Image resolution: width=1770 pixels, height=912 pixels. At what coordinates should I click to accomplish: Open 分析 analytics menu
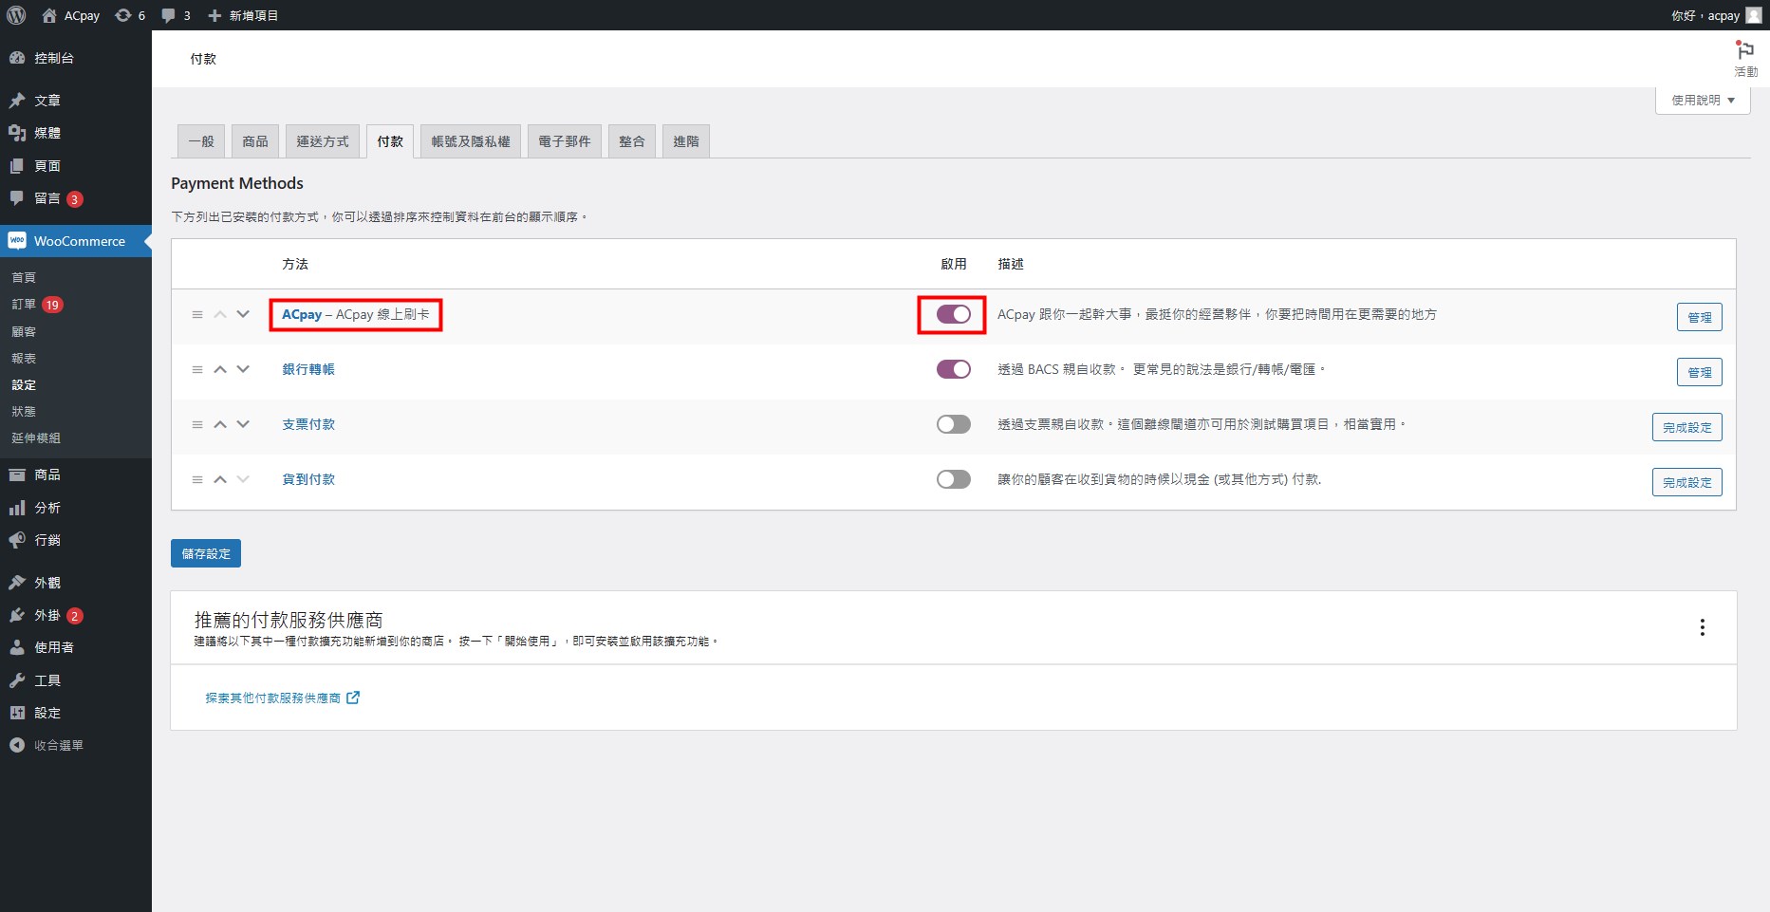[76, 508]
